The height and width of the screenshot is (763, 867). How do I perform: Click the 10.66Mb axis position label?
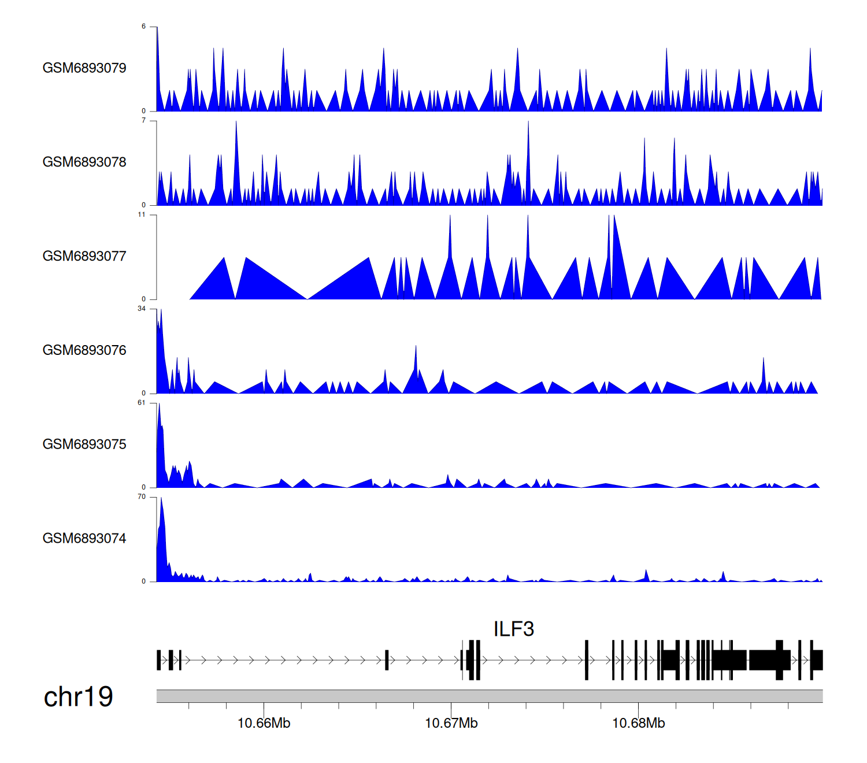click(264, 723)
